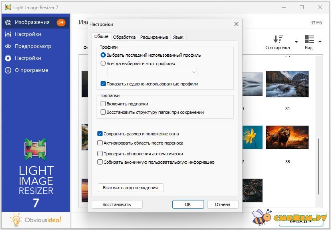
Task: Open Предпросмотр eye icon
Action: [8, 46]
